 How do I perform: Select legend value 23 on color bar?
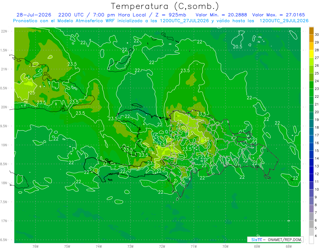click(317, 89)
